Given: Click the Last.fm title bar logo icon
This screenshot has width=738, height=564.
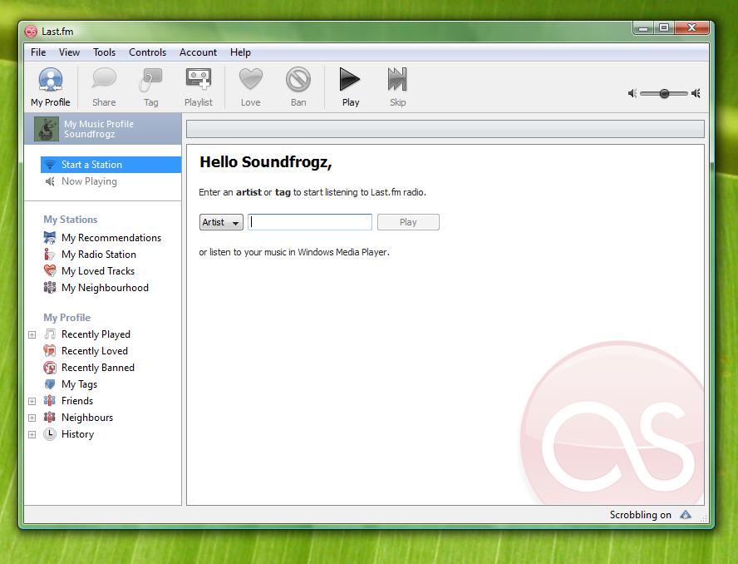Looking at the screenshot, I should 31,32.
